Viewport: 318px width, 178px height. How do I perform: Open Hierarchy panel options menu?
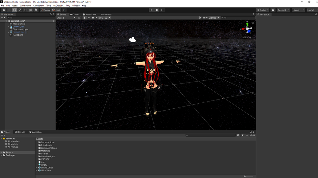pyautogui.click(x=53, y=14)
